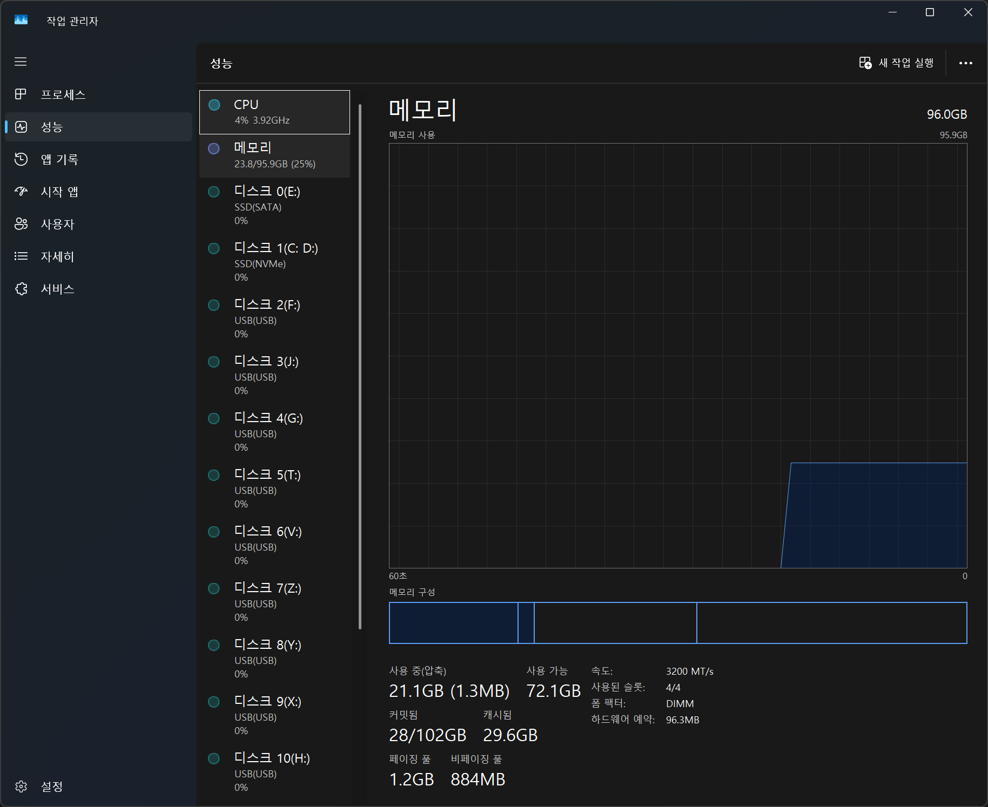Open 서비스 (Services) puzzle icon
The width and height of the screenshot is (988, 807).
point(21,289)
